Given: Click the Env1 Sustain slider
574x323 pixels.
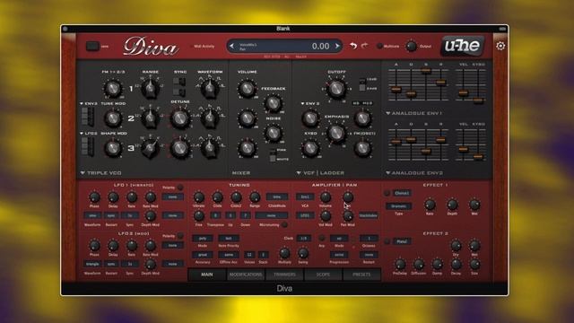Looking at the screenshot, I should (x=426, y=71).
